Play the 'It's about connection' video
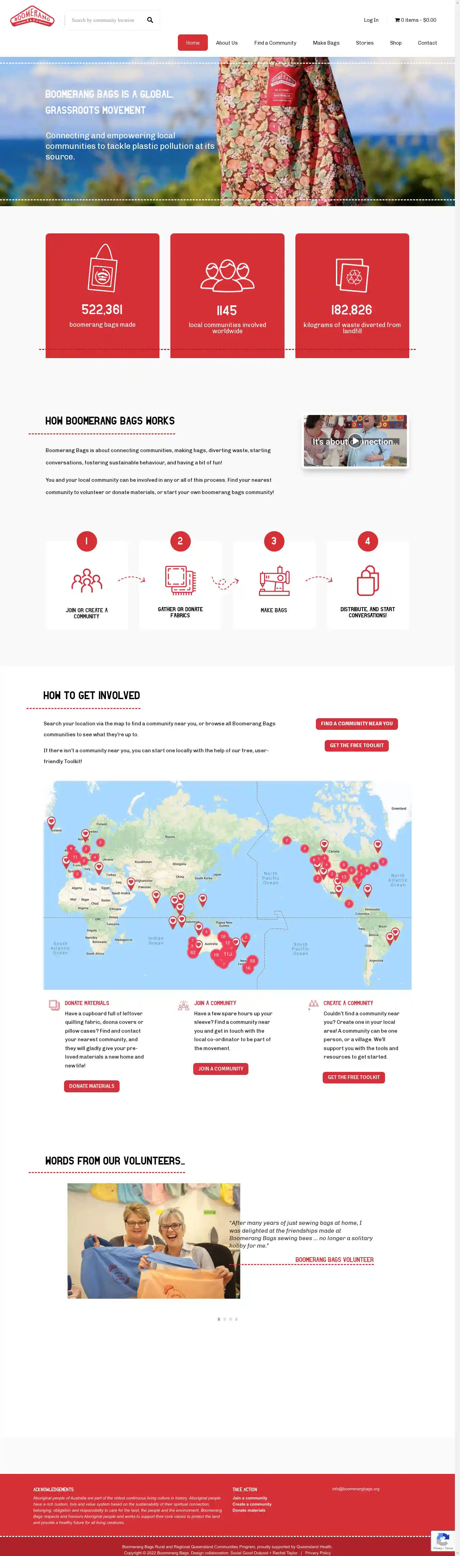Screen dimensions: 460x1556 tap(355, 441)
